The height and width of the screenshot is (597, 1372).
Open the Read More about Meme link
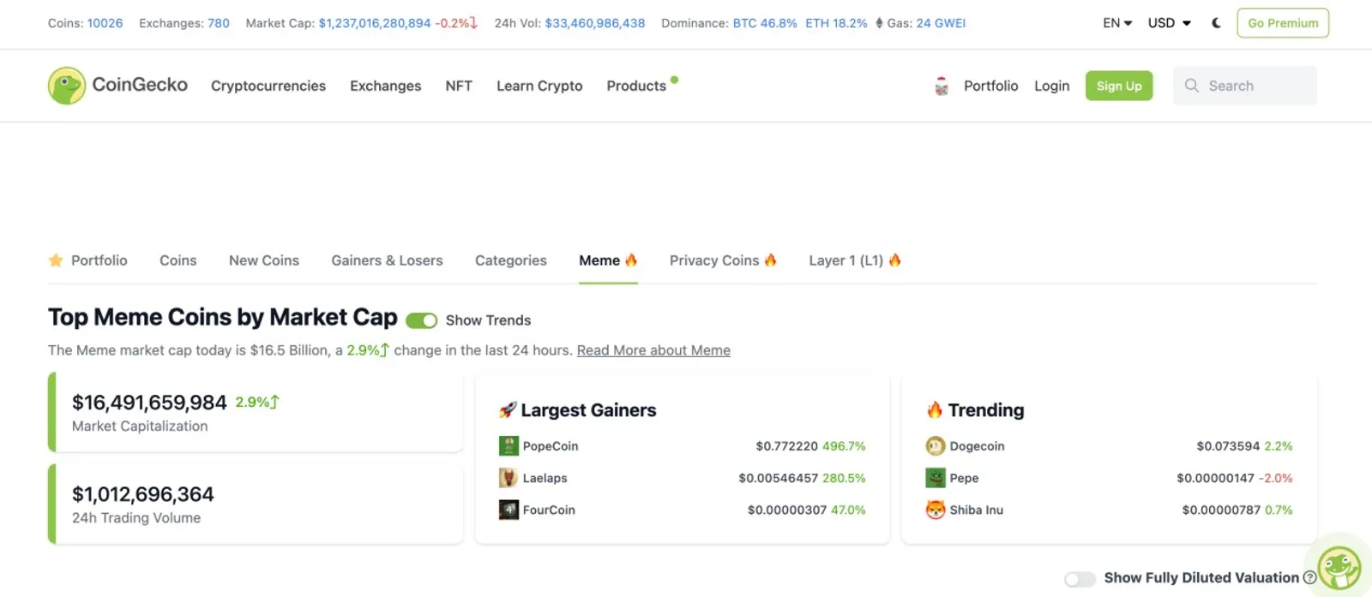[653, 350]
